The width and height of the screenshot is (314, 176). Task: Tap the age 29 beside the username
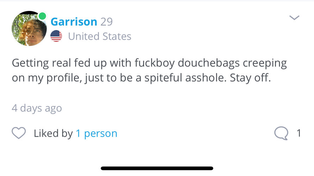tap(106, 22)
